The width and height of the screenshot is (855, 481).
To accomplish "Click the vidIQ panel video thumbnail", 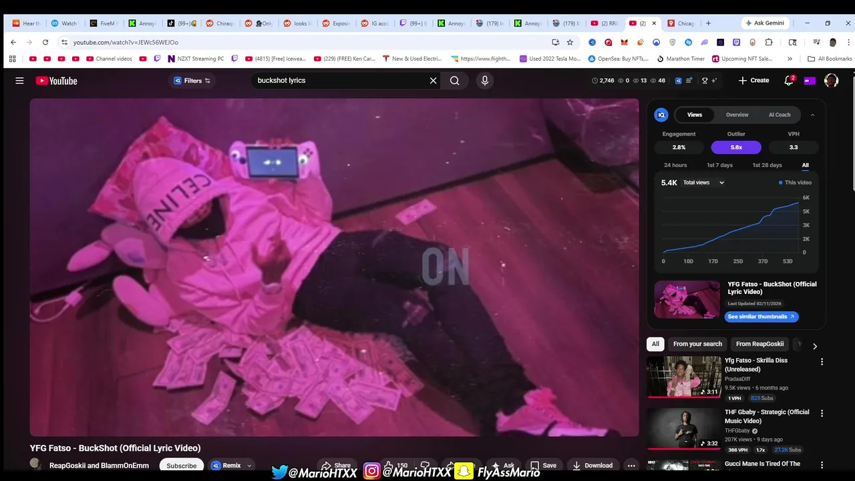I will pyautogui.click(x=687, y=299).
